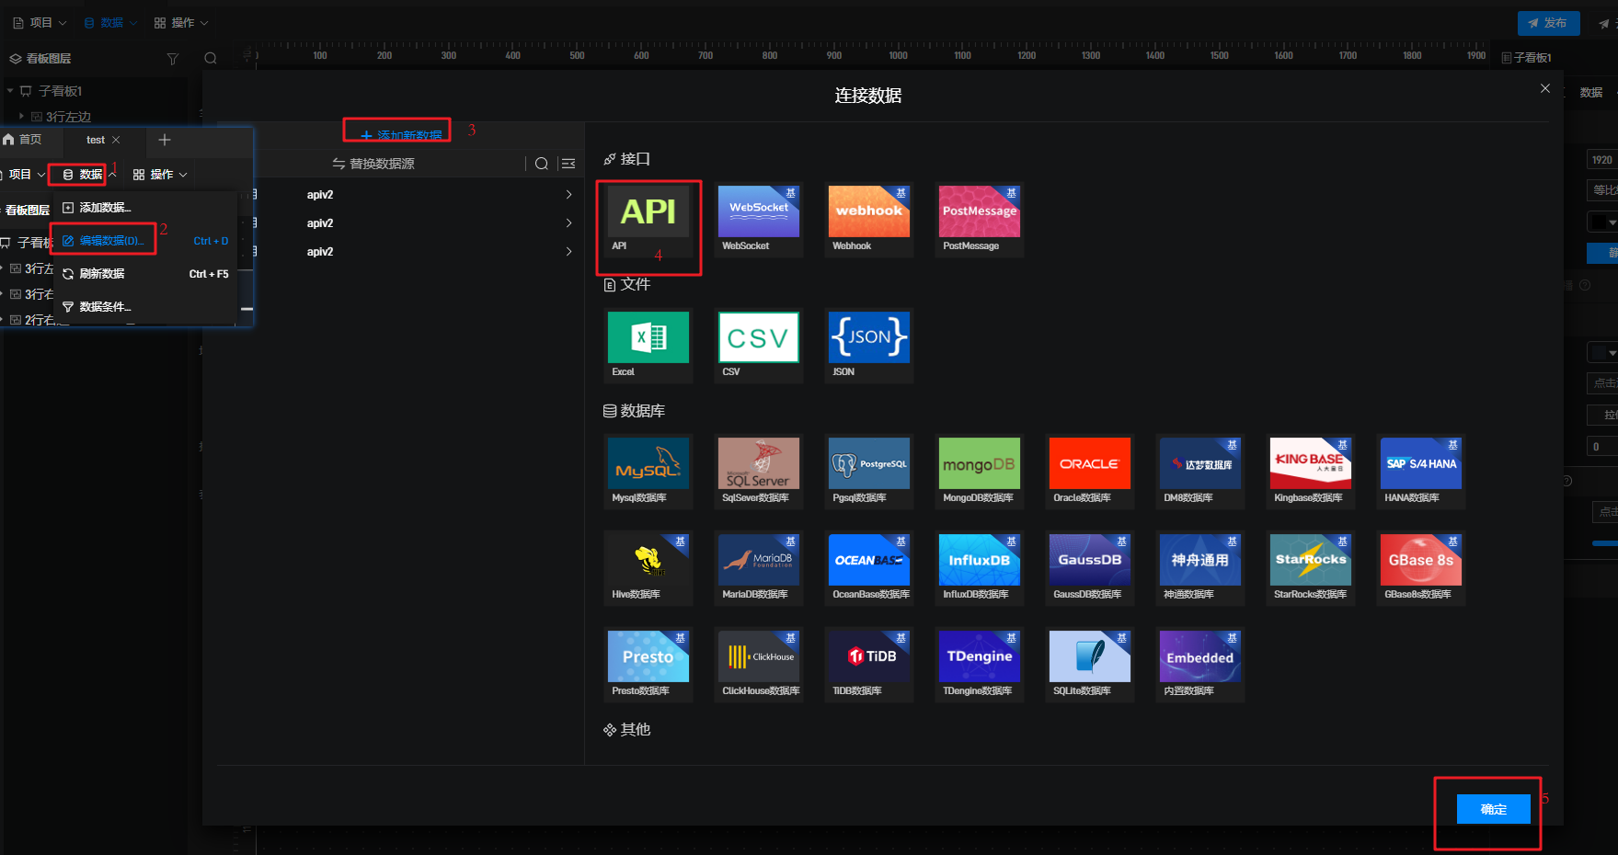Pick the SQL Server database tile
This screenshot has height=855, width=1618.
[x=759, y=472]
